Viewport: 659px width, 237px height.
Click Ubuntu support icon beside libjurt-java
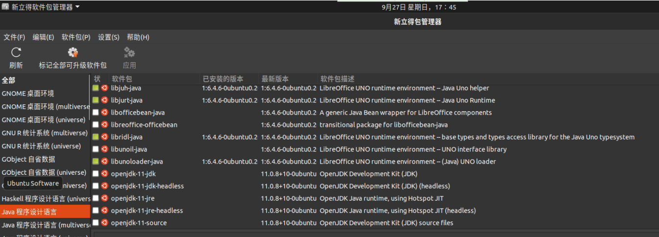click(104, 100)
